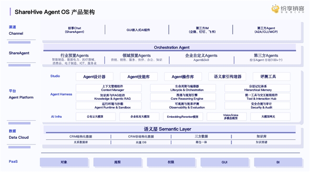The height and width of the screenshot is (172, 310).
Task: Select the Agent Runtime & Sandbox box
Action: (109, 105)
